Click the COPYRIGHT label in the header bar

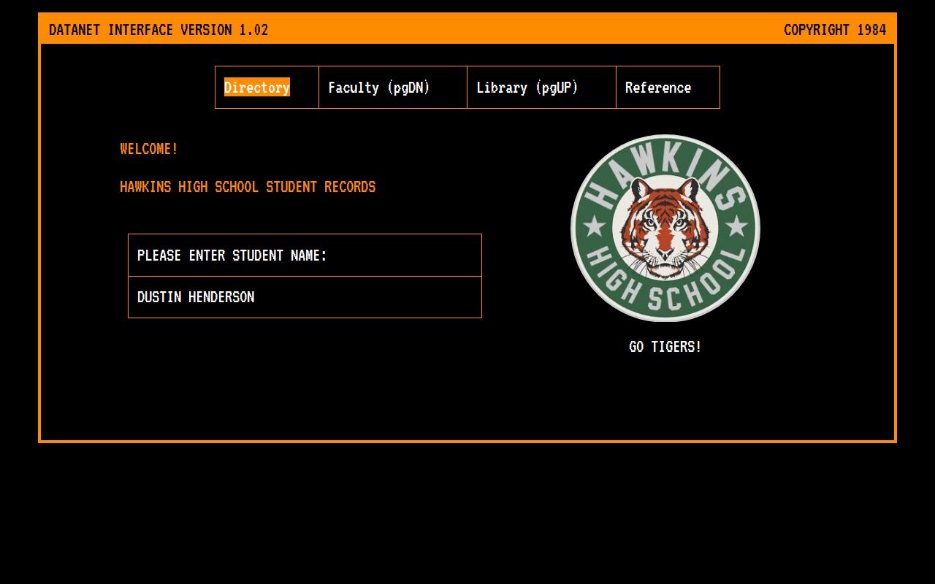(x=817, y=30)
